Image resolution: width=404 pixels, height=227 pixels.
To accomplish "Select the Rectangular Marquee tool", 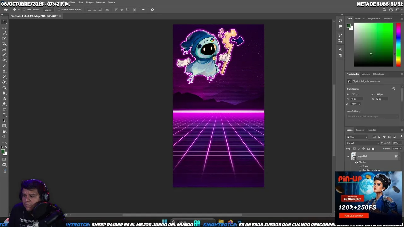I will point(4,27).
